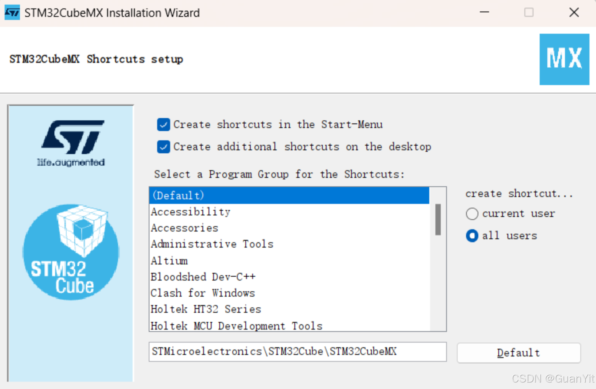
Task: Close the Installation Wizard window
Action: coord(574,12)
